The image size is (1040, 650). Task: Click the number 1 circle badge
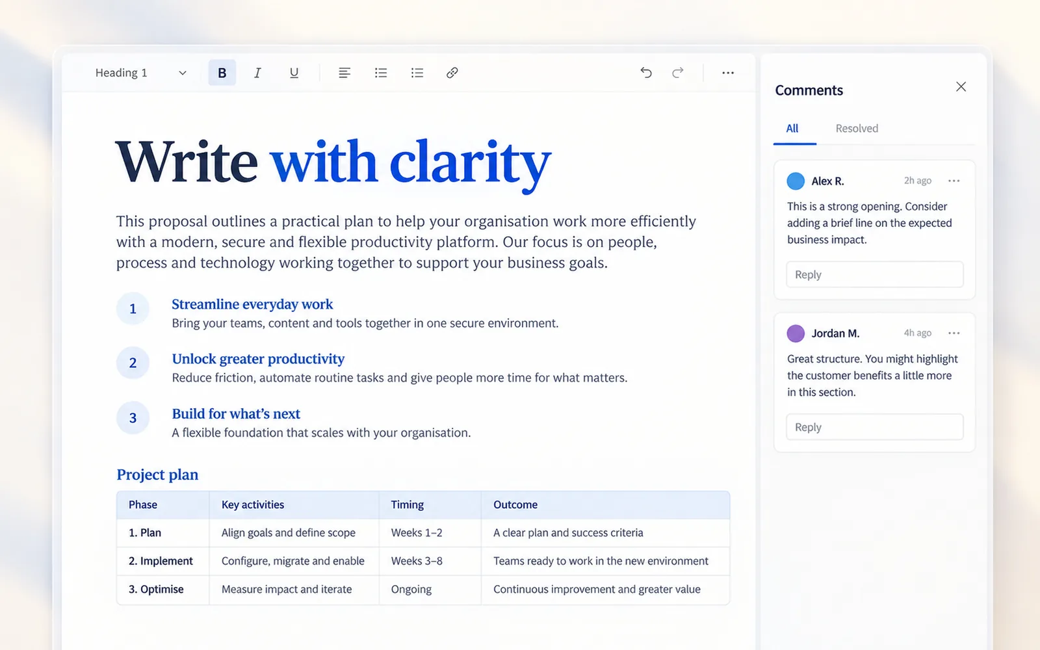click(x=133, y=309)
